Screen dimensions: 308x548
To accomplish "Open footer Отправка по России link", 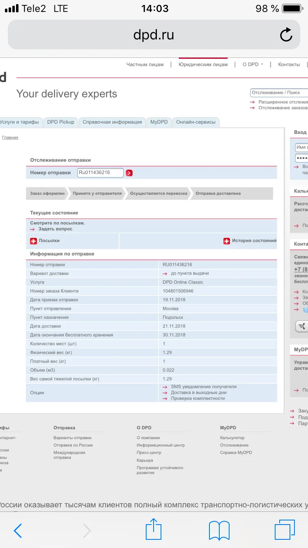I will point(73,445).
